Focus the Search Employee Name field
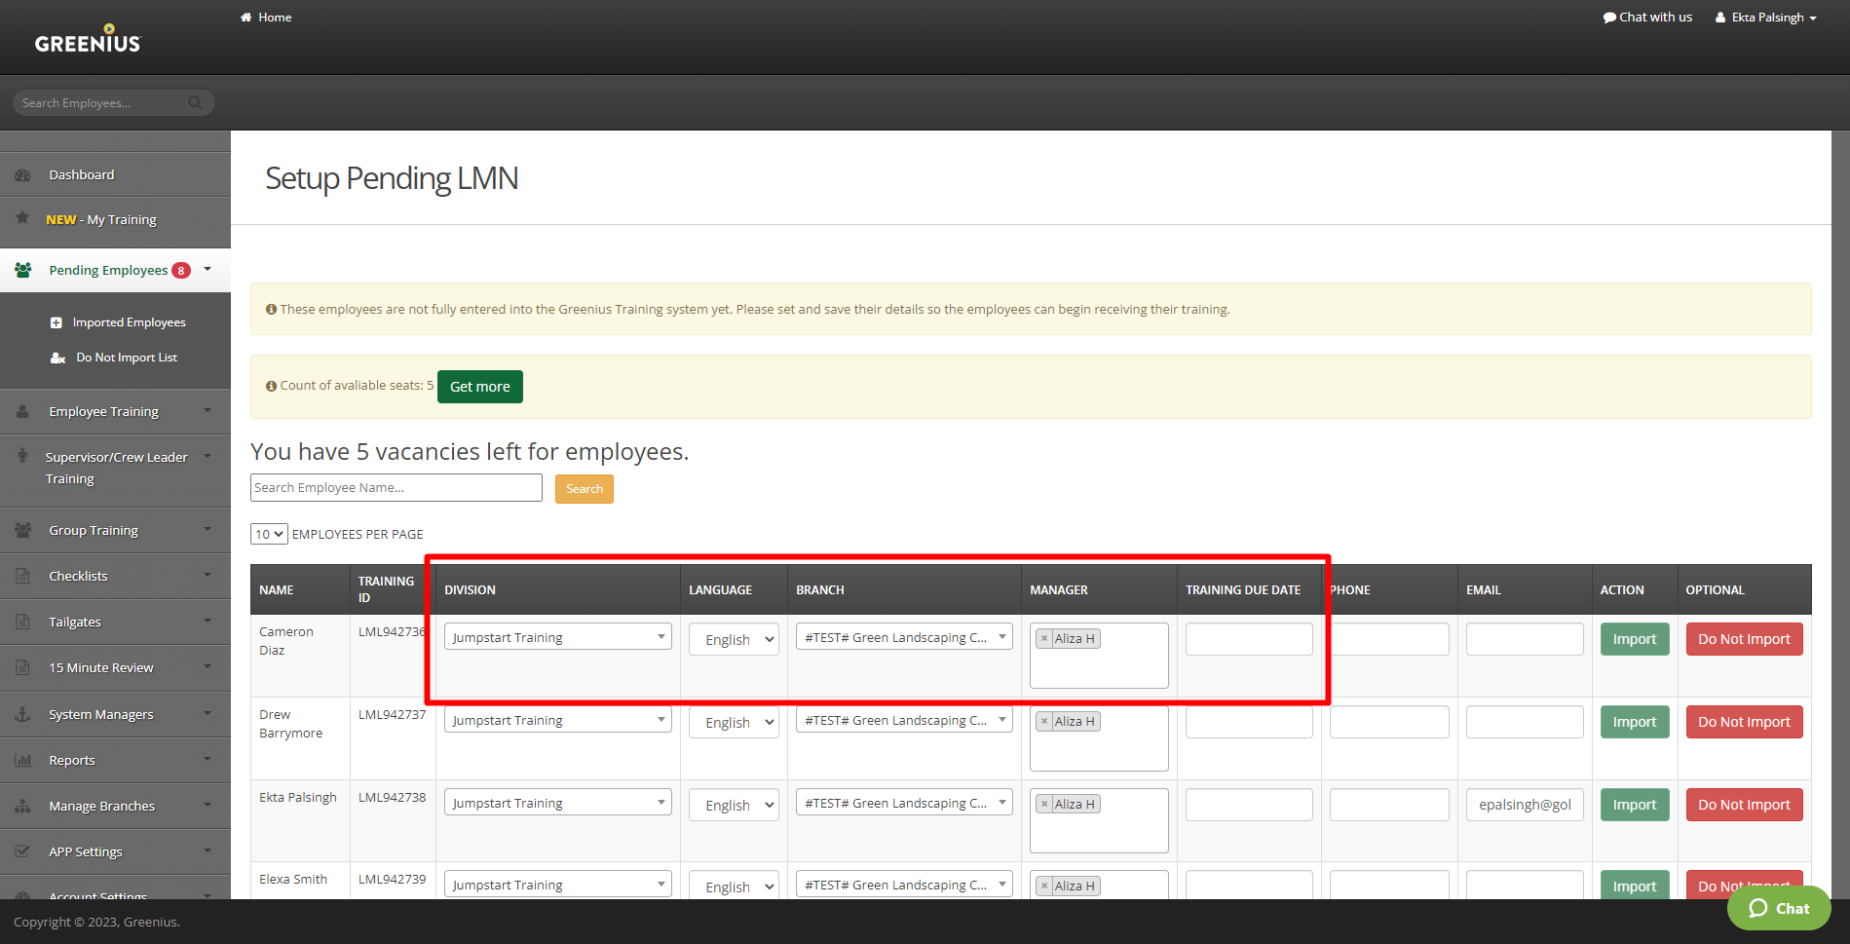The height and width of the screenshot is (944, 1850). 396,488
